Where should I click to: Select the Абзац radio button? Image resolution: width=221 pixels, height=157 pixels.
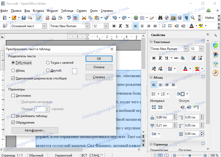click(x=13, y=70)
